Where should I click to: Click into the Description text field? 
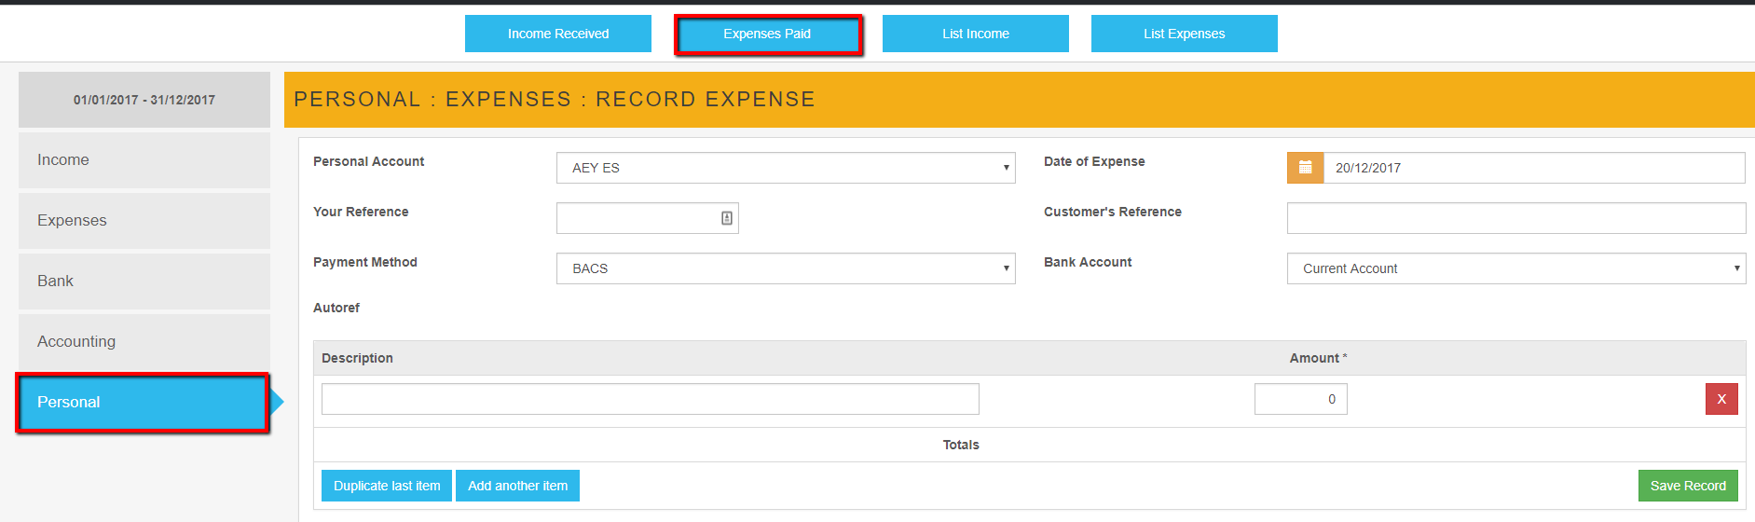click(650, 399)
